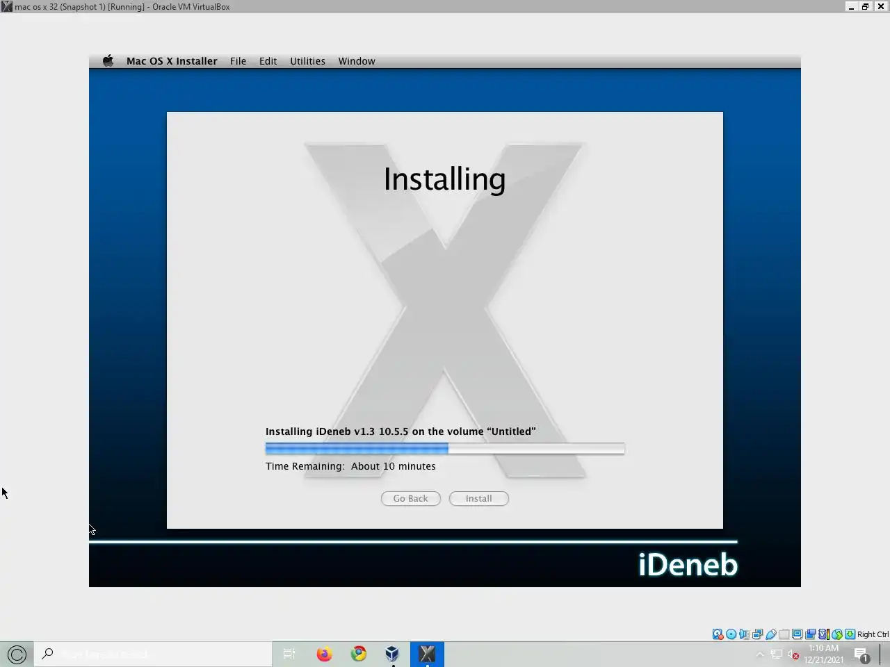Viewport: 890px width, 667px height.
Task: Open Task View on the taskbar
Action: tap(289, 654)
